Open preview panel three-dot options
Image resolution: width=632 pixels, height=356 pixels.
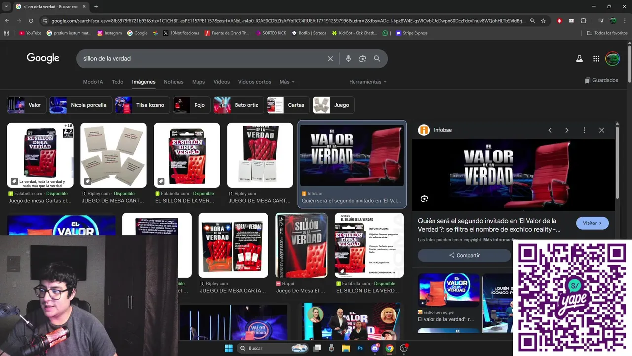[584, 130]
